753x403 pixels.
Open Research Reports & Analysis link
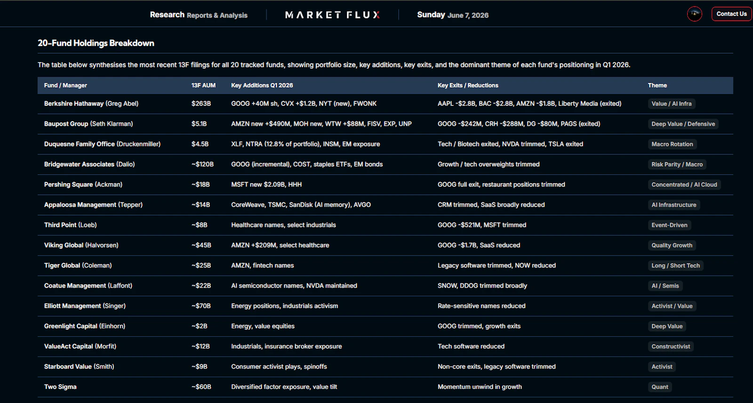(x=199, y=15)
